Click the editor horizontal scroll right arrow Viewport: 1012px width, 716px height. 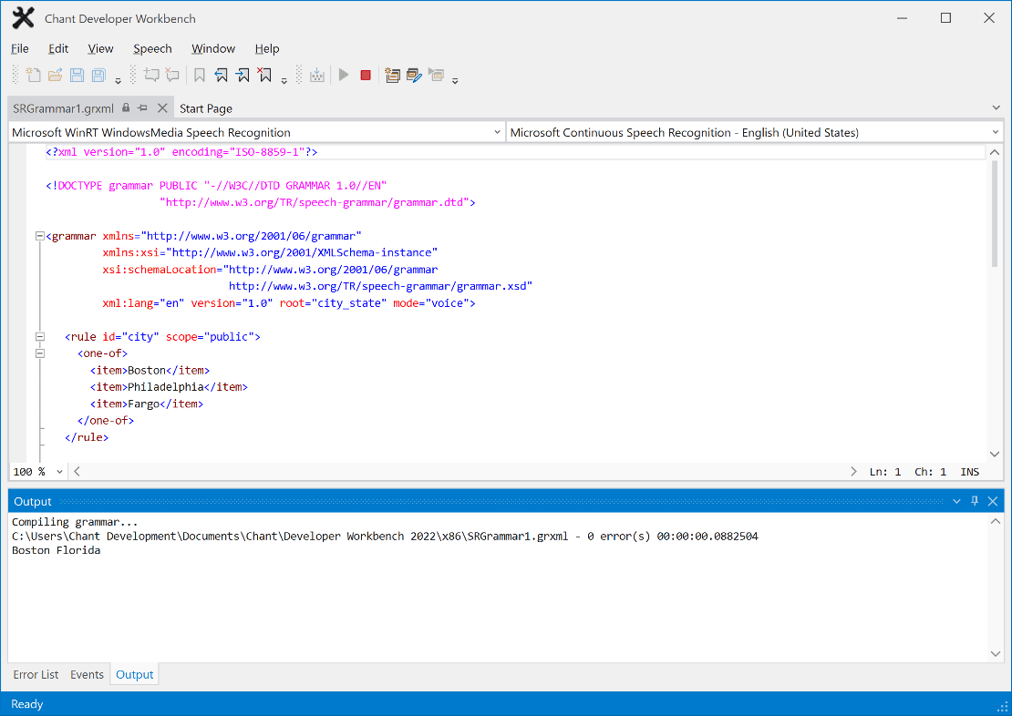click(853, 472)
